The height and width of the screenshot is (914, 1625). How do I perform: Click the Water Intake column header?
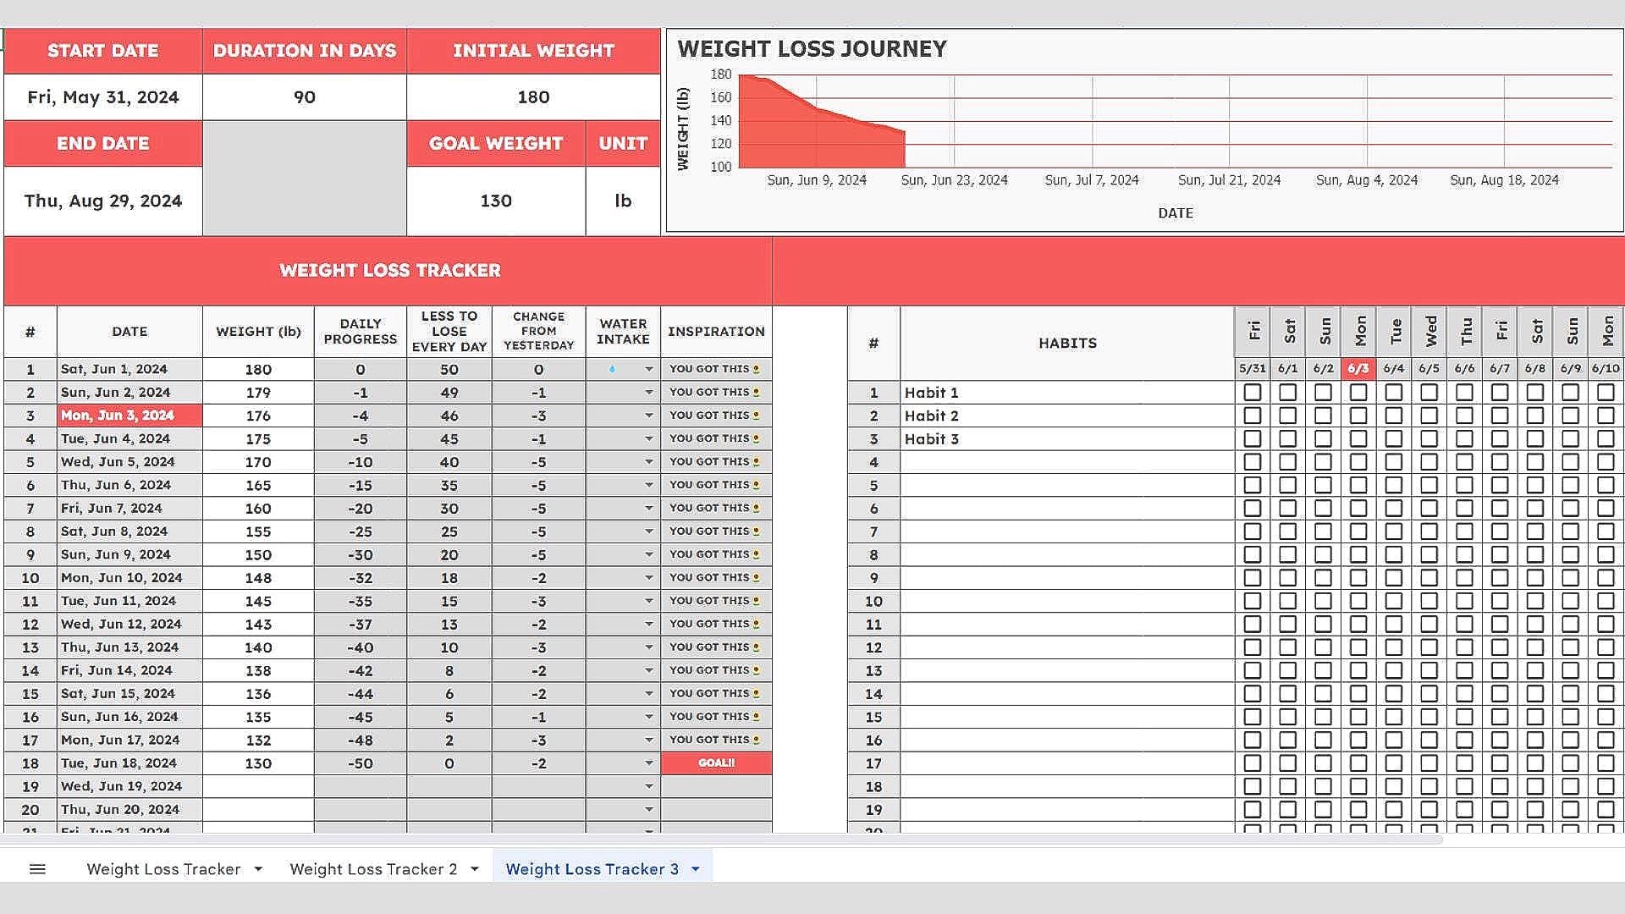(623, 332)
